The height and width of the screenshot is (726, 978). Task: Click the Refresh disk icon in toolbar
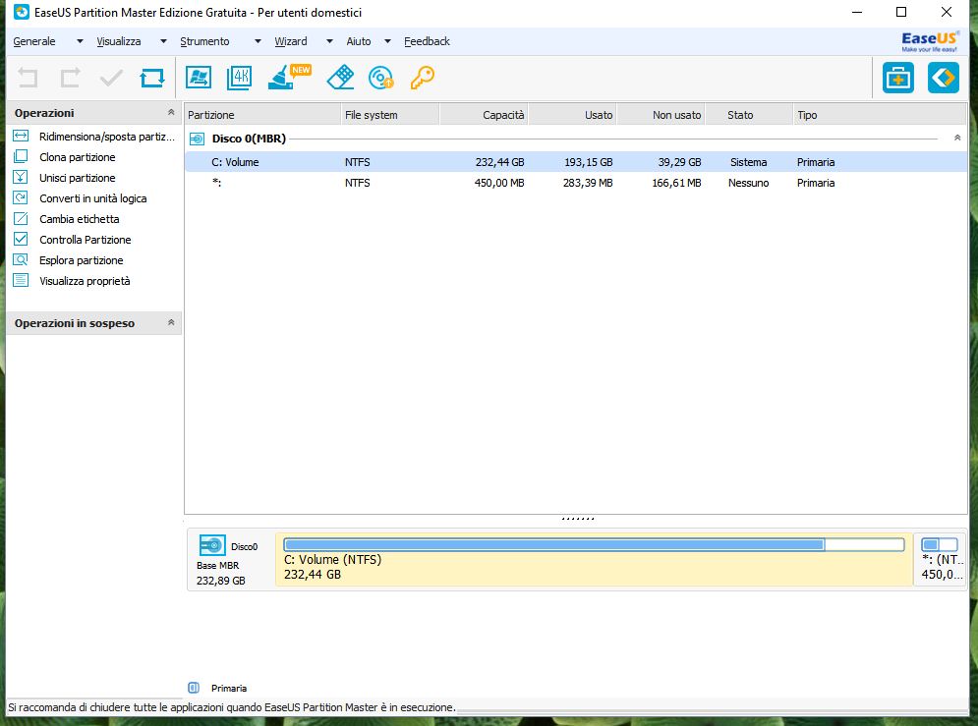click(x=152, y=78)
